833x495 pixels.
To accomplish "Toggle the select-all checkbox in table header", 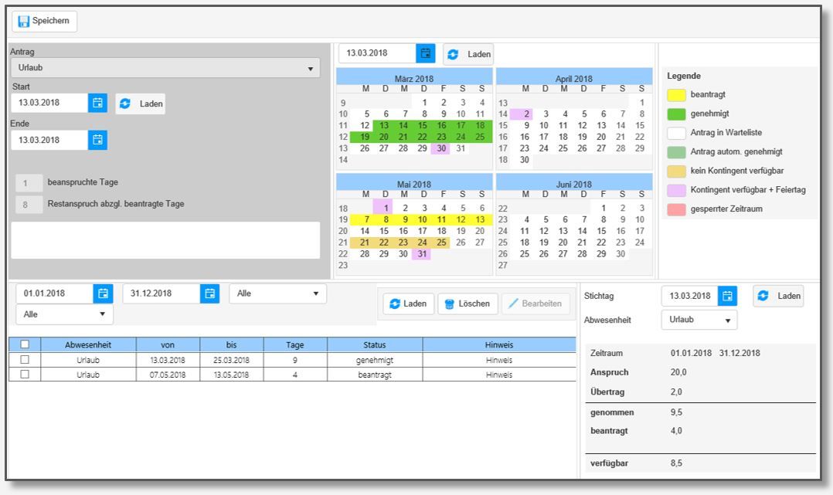I will [25, 344].
